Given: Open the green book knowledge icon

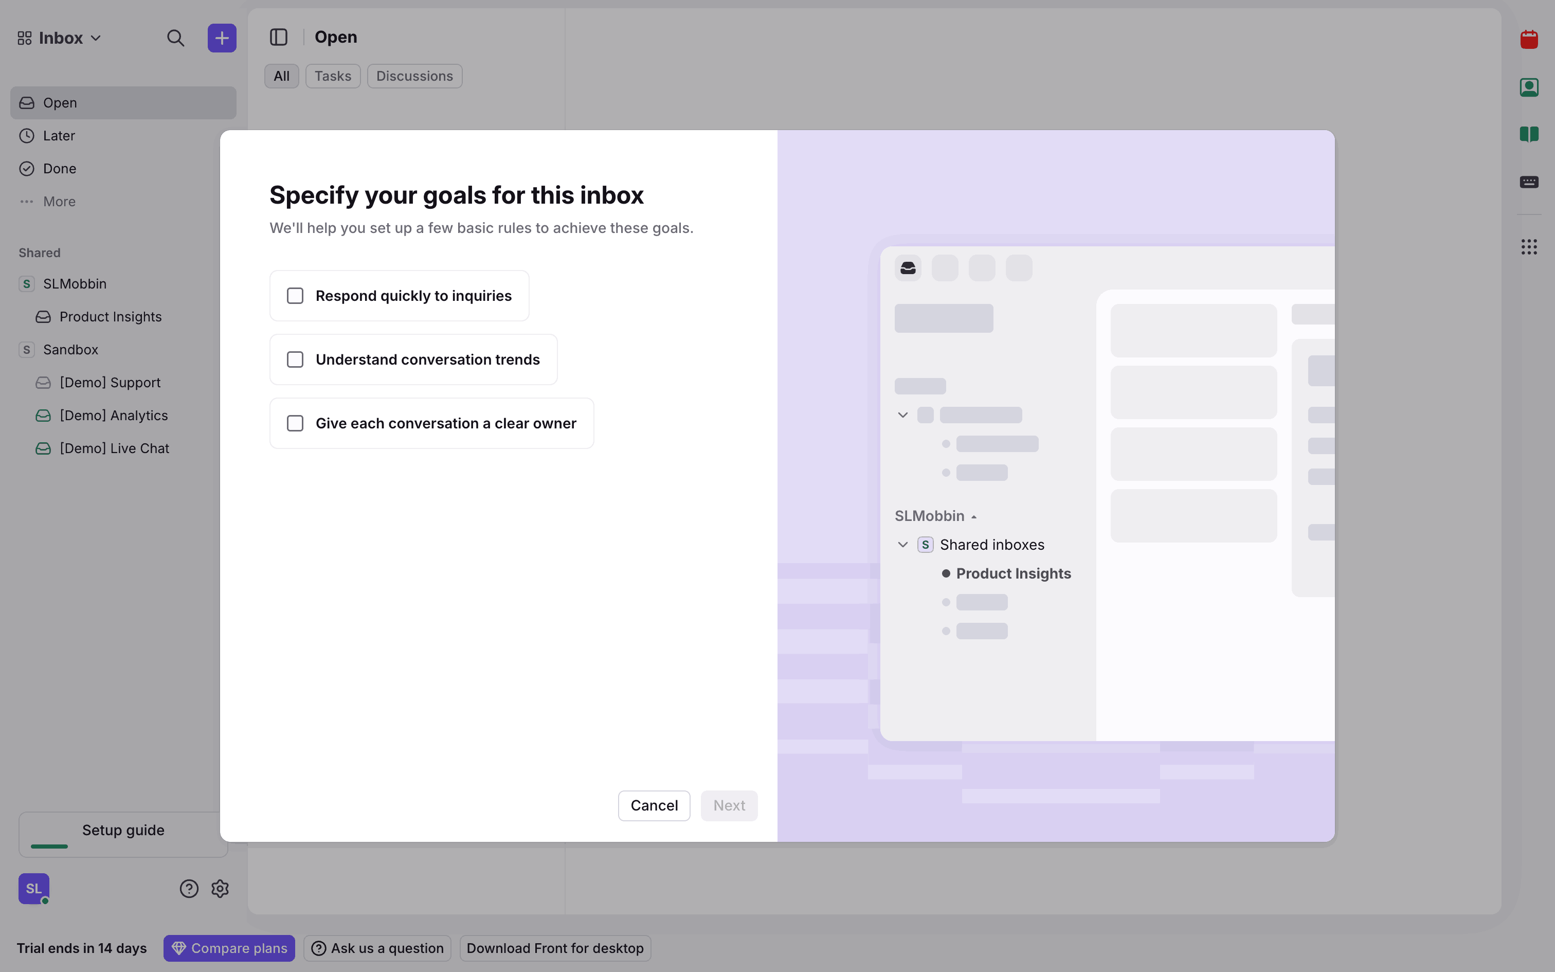Looking at the screenshot, I should [1529, 134].
